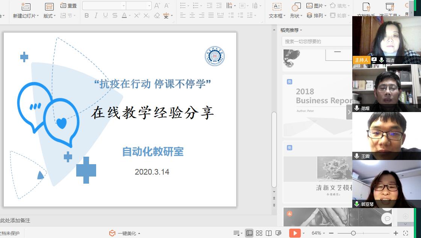Select the 2018 Business Report template thumbnail
The height and width of the screenshot is (238, 421).
[x=318, y=106]
